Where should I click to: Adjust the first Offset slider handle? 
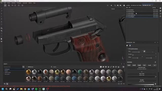click(137, 58)
